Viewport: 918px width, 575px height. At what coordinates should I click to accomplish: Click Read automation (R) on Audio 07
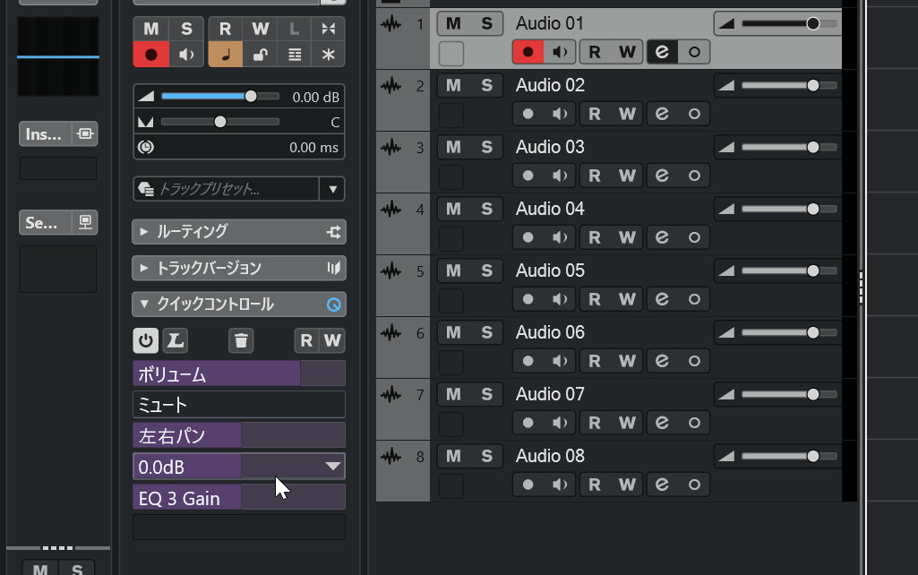[594, 423]
